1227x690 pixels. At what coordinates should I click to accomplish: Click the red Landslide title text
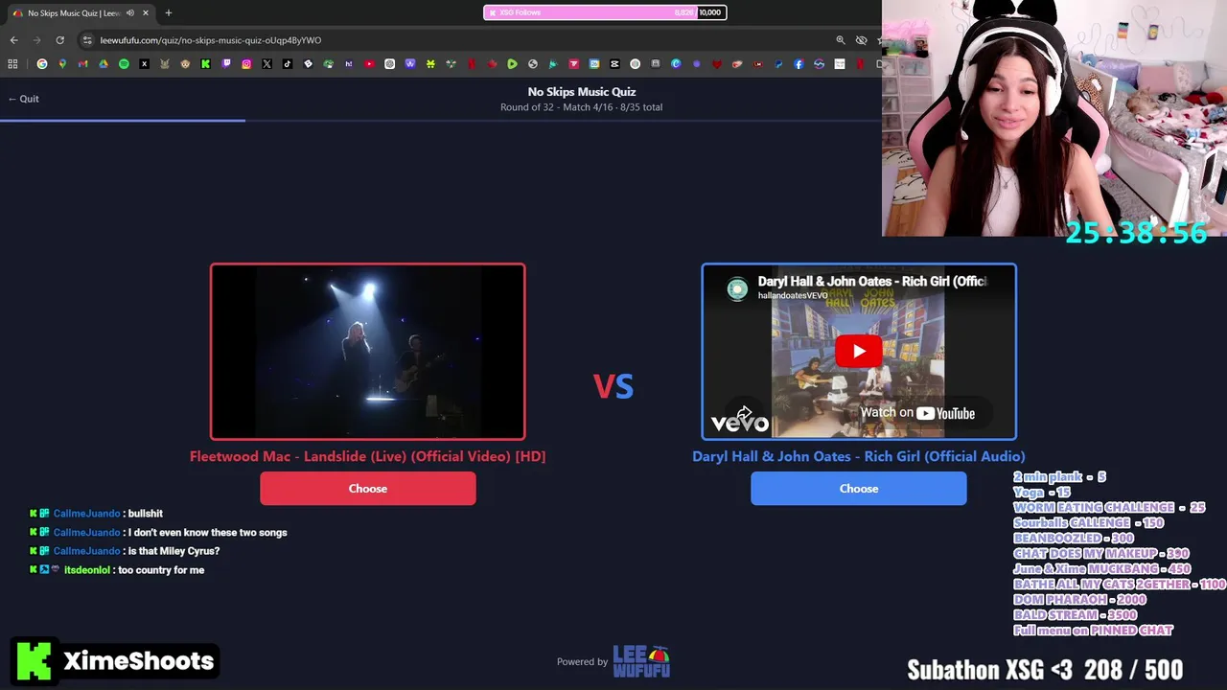pos(368,456)
